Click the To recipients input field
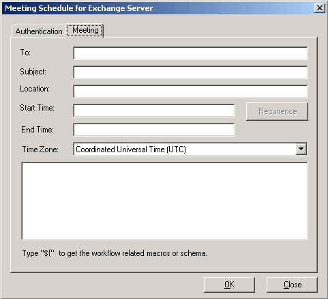The width and height of the screenshot is (328, 299). pyautogui.click(x=190, y=53)
